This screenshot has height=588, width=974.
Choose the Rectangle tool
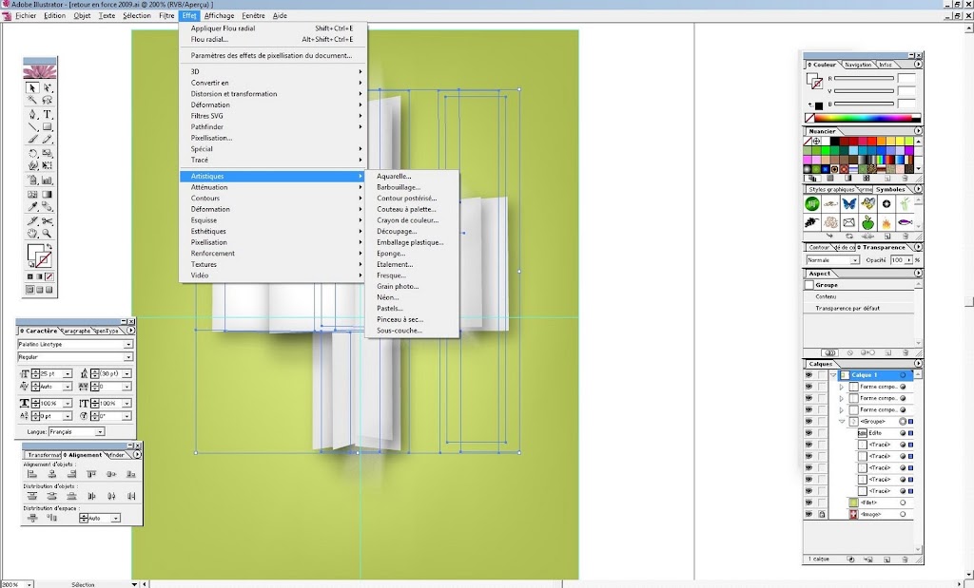[48, 127]
